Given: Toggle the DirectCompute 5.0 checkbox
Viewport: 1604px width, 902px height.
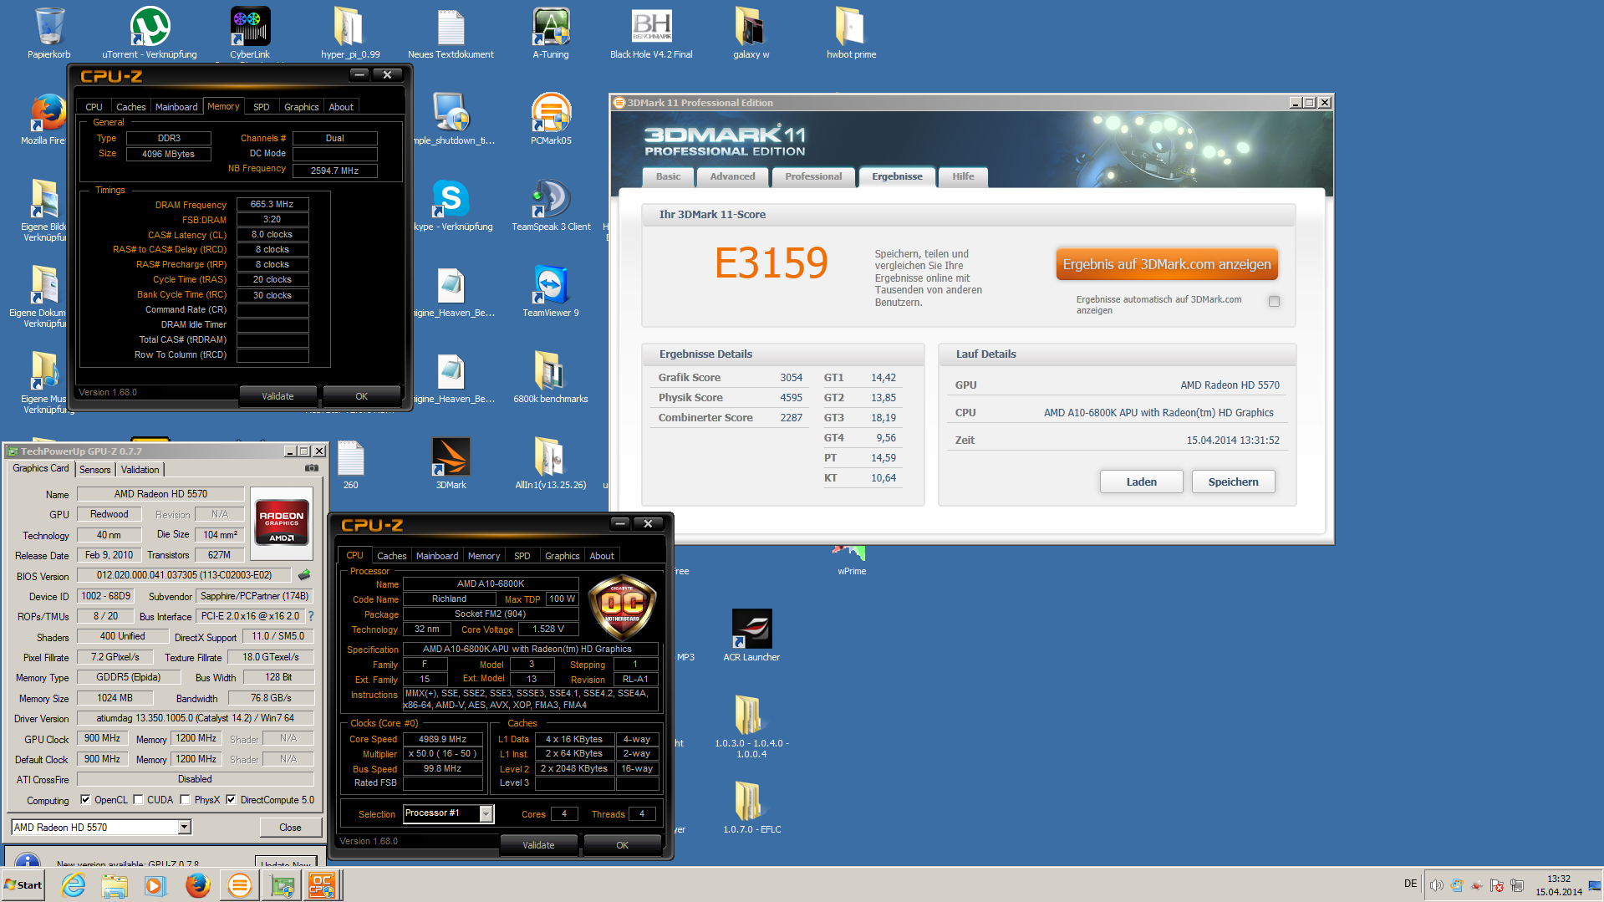Looking at the screenshot, I should [x=231, y=799].
